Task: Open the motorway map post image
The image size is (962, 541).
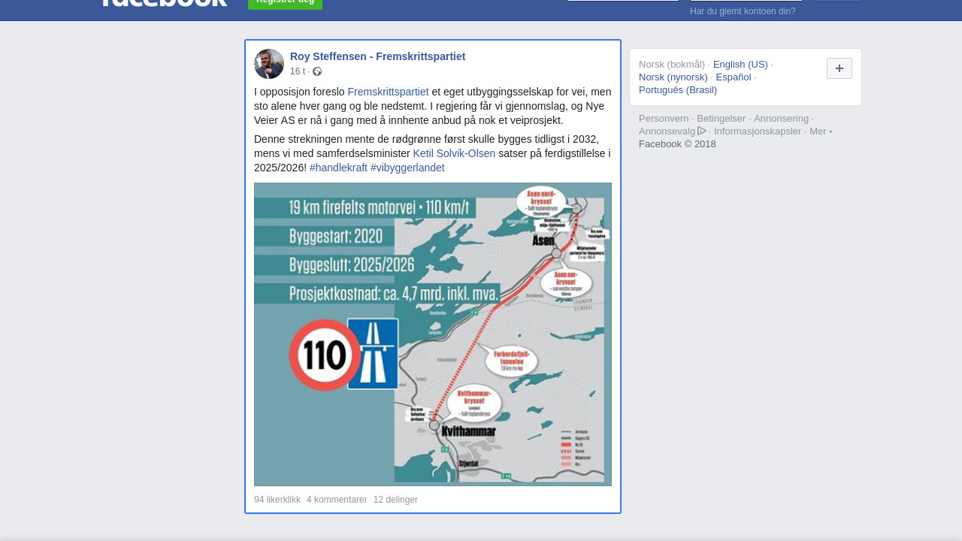Action: [x=433, y=334]
